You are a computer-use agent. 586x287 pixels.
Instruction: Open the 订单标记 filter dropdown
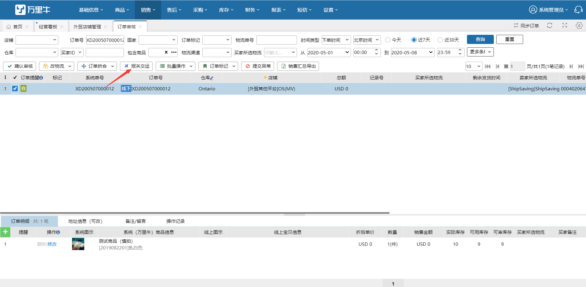[x=217, y=40]
